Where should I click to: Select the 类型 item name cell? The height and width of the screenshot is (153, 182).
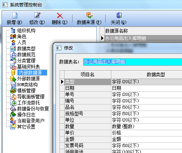pos(88,82)
